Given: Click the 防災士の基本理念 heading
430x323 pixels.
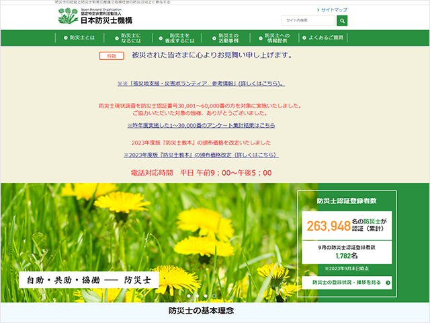Looking at the screenshot, I should click(201, 311).
